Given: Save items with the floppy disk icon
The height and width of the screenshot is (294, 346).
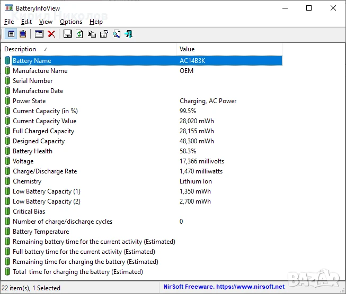Looking at the screenshot, I should coord(67,34).
